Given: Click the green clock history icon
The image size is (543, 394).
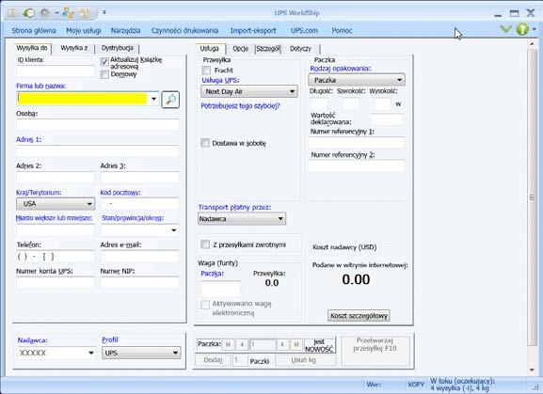Looking at the screenshot, I should 29,13.
